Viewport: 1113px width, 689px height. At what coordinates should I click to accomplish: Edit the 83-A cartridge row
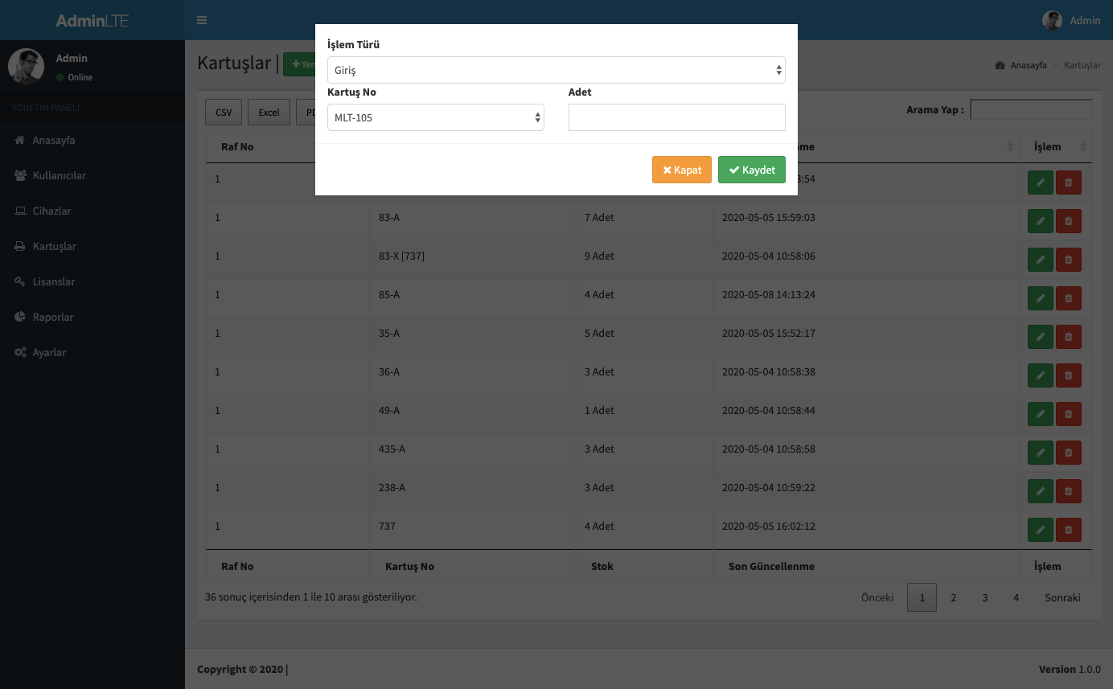point(1041,221)
